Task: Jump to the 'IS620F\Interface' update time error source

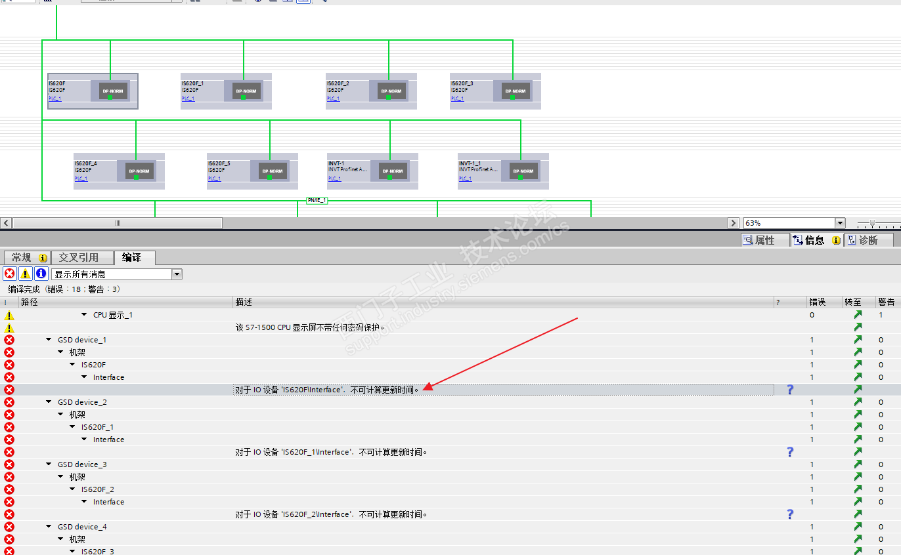Action: coord(858,390)
